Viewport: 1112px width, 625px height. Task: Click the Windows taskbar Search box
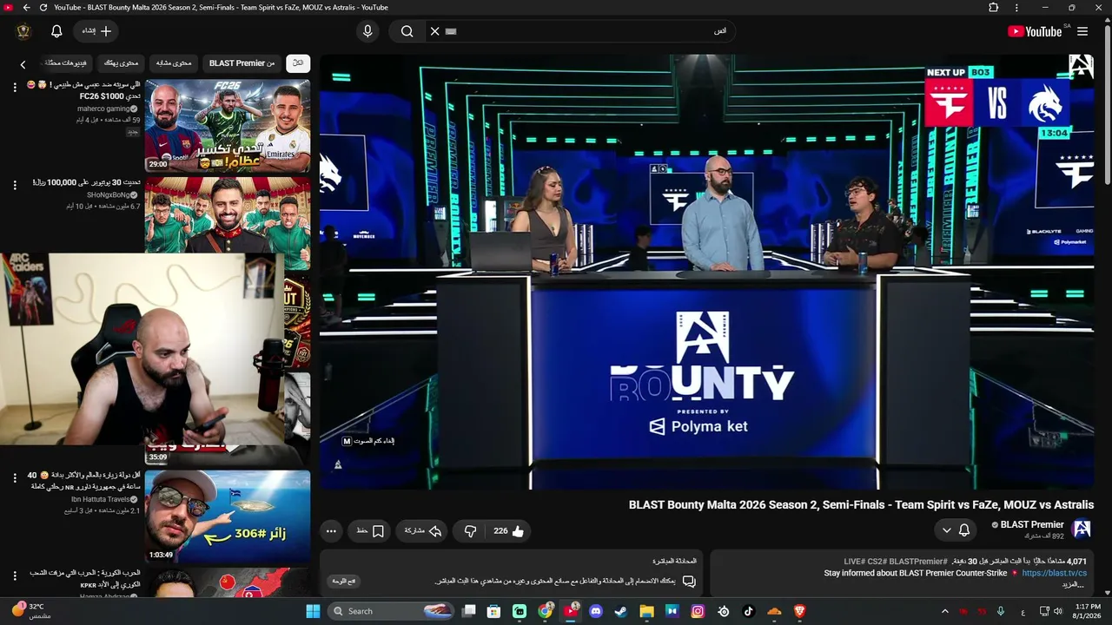(x=392, y=611)
